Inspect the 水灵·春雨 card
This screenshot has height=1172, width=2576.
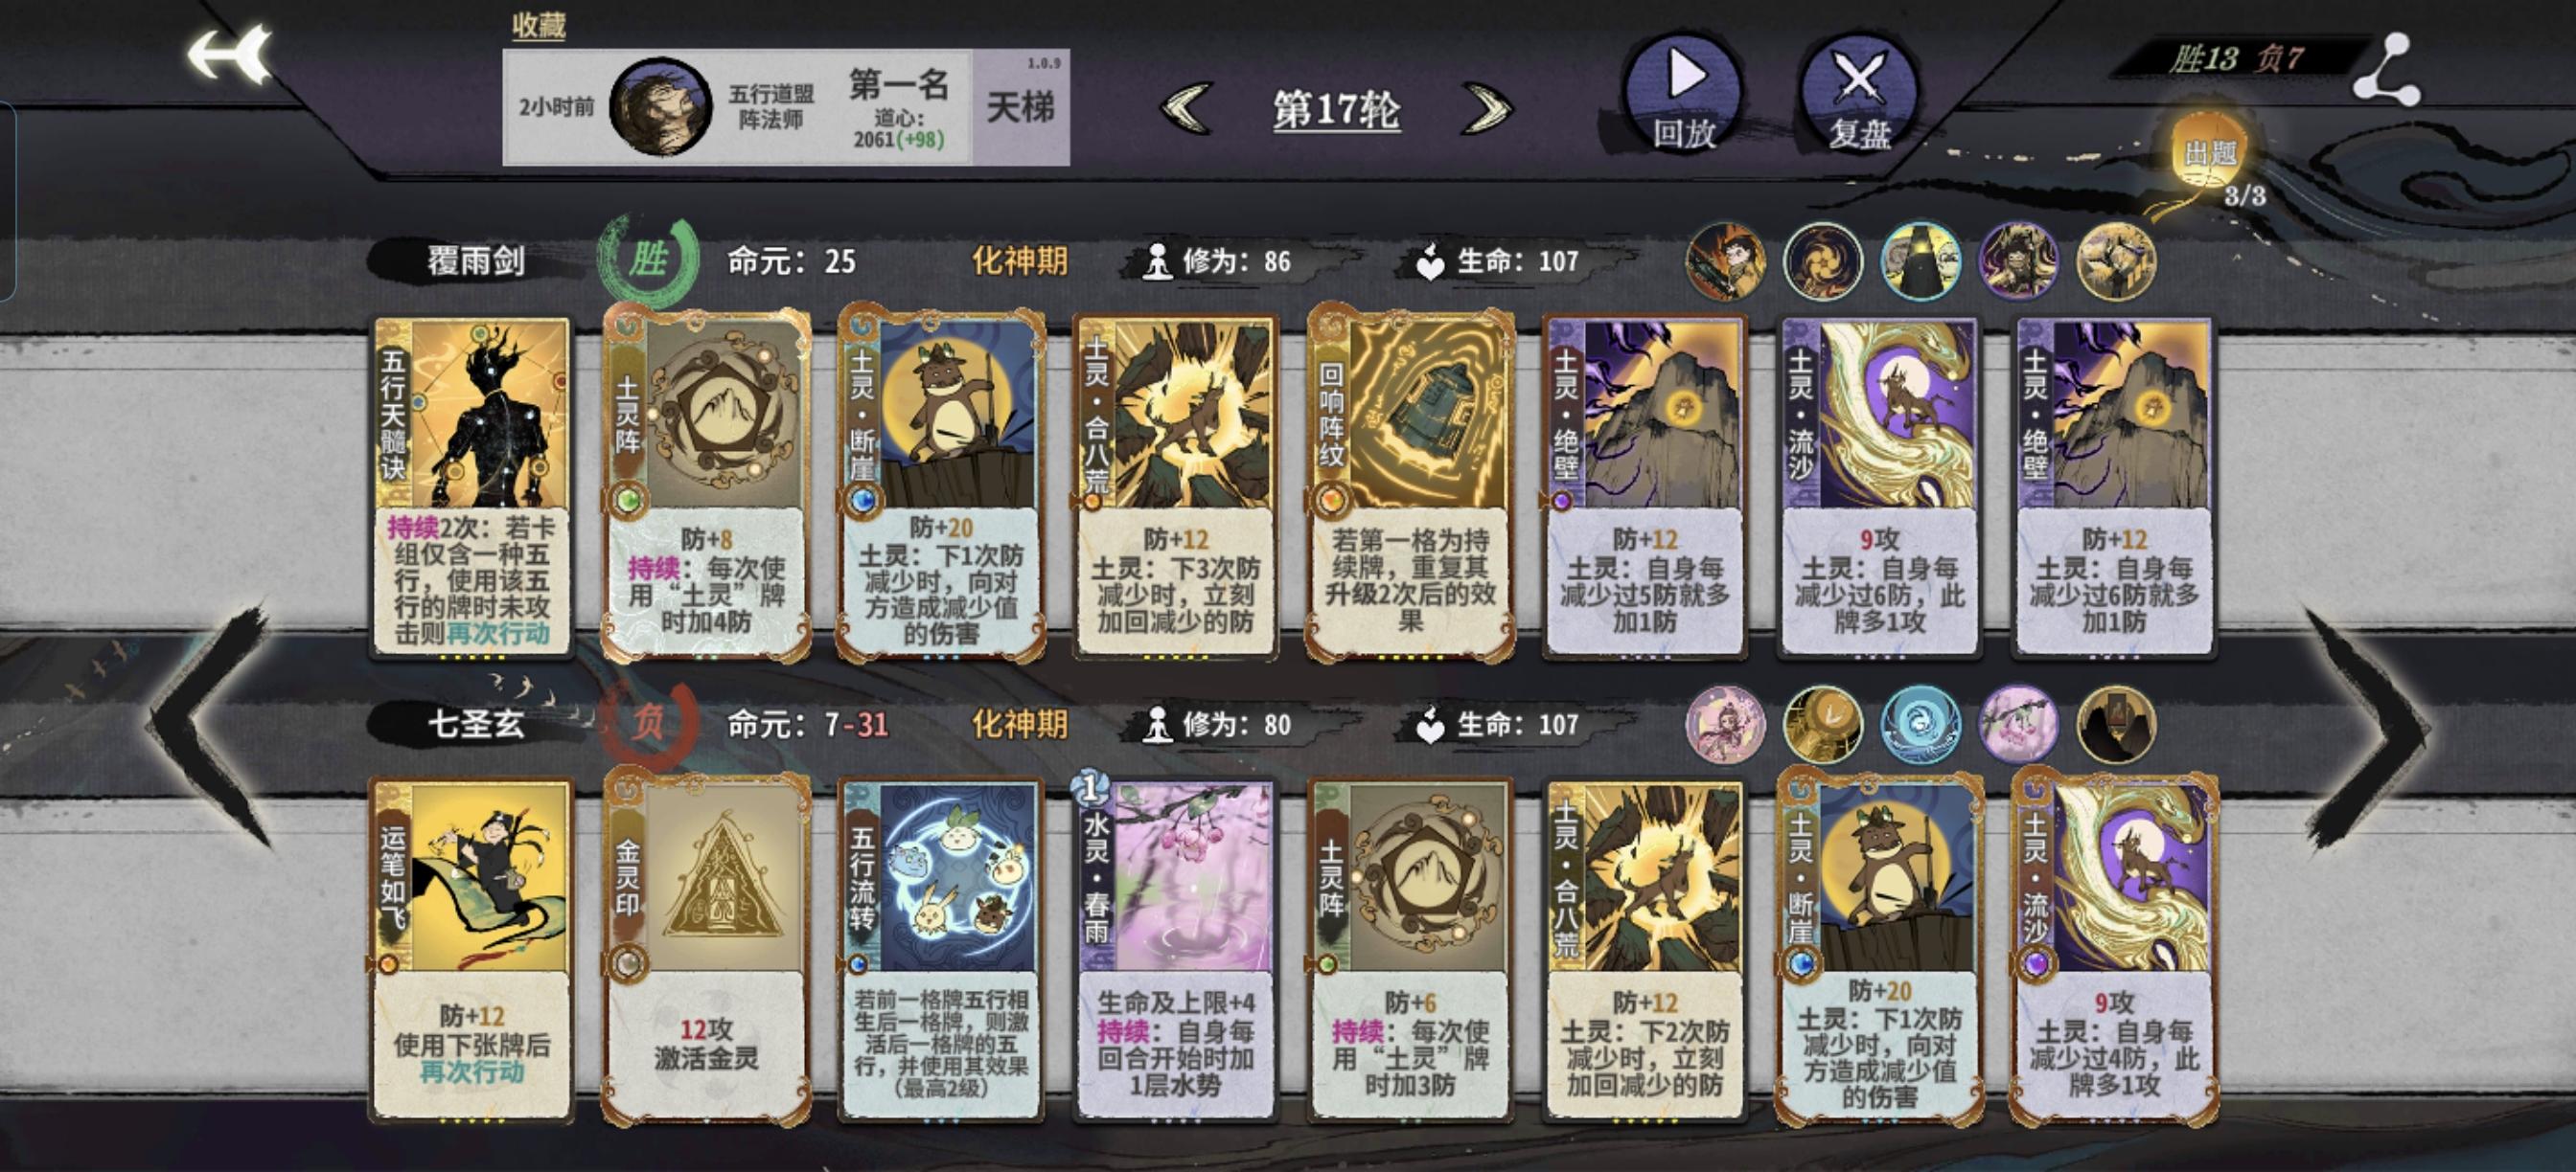click(1176, 949)
